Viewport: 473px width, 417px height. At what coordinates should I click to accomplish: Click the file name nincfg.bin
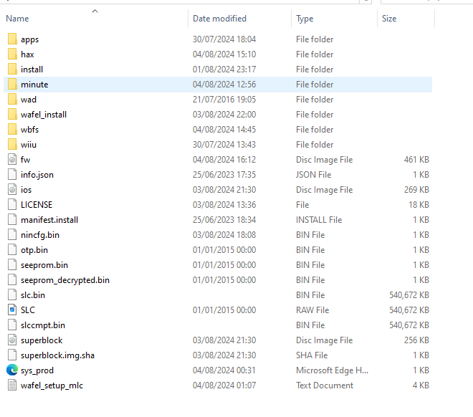[x=40, y=235]
